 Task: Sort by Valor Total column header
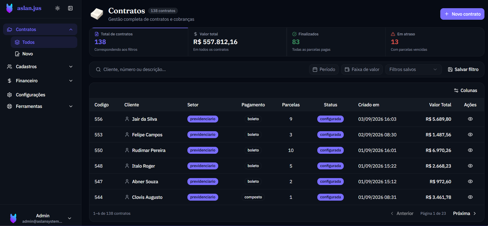440,105
